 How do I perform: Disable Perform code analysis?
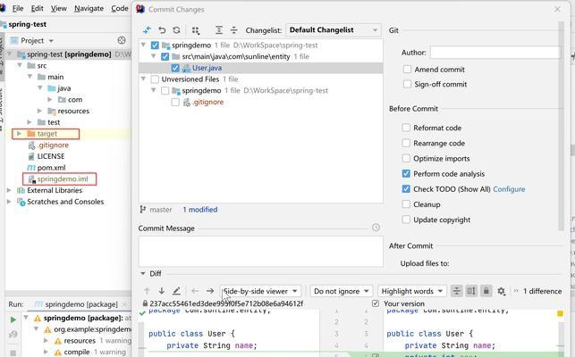(406, 173)
